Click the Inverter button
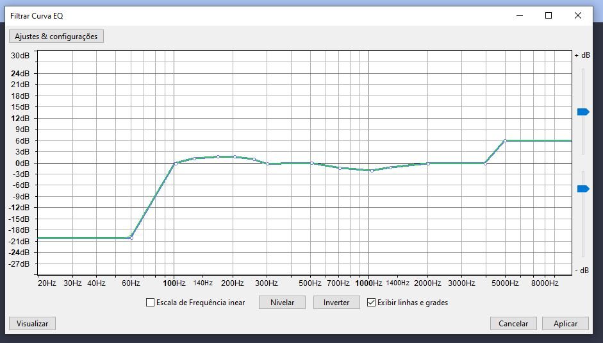Image resolution: width=603 pixels, height=343 pixels. [336, 303]
